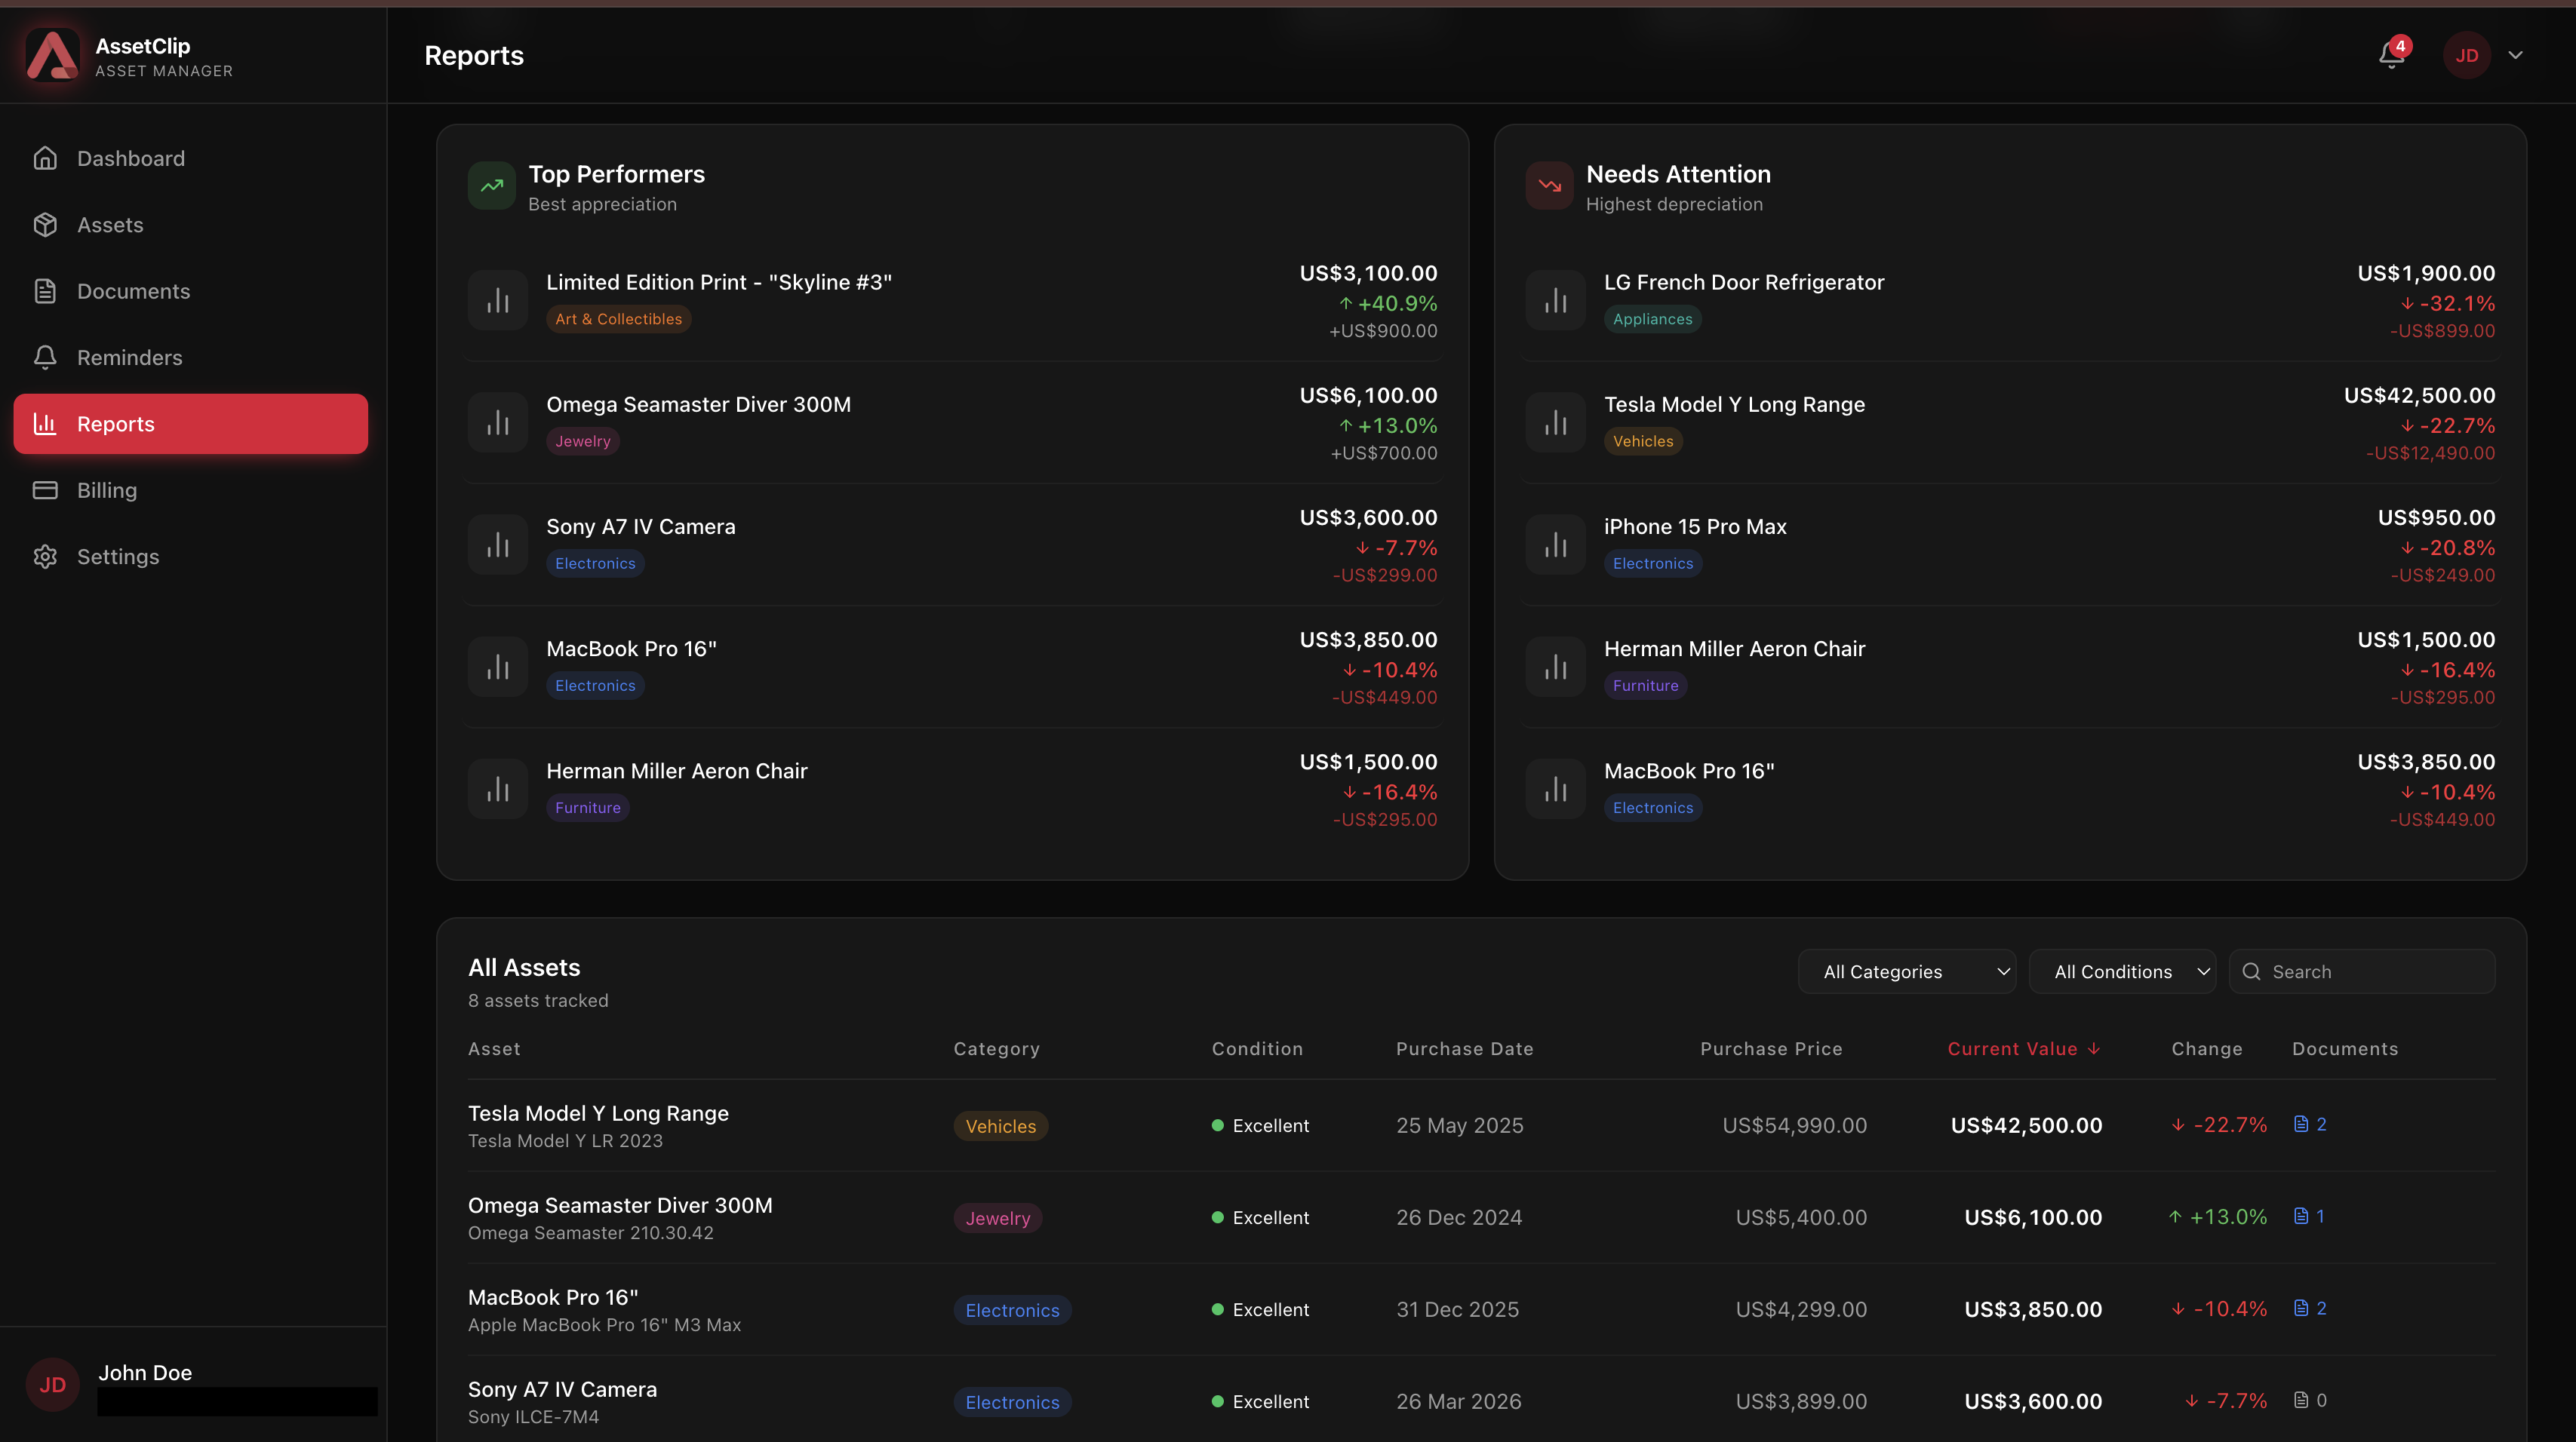Sort by Current Value column header
Viewport: 2576px width, 1442px height.
point(2024,1048)
